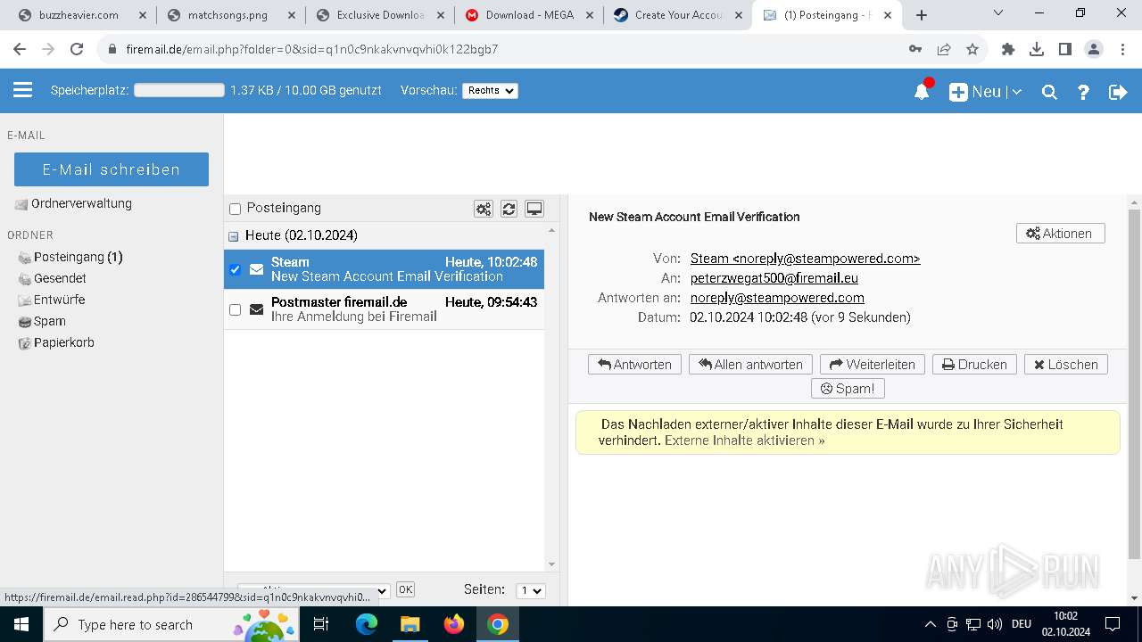Open Microsoft Edge from the taskbar
Image resolution: width=1142 pixels, height=642 pixels.
[367, 624]
